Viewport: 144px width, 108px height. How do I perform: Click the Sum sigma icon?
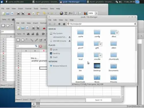[x=66, y=13]
